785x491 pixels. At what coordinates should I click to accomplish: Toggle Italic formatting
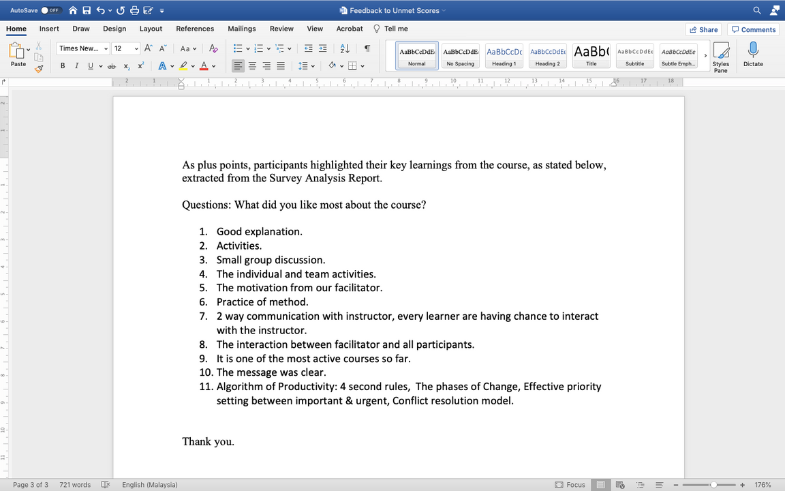[x=76, y=66]
